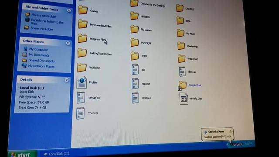Select the winhelp.thm file icon
Screen dimensions: 279x157
click(184, 99)
